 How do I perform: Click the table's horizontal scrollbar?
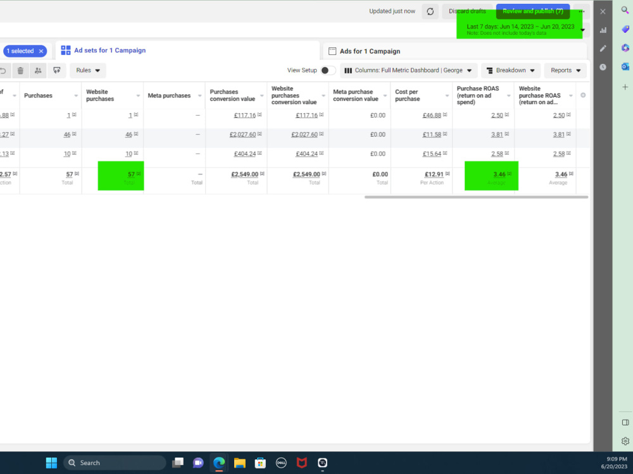477,197
